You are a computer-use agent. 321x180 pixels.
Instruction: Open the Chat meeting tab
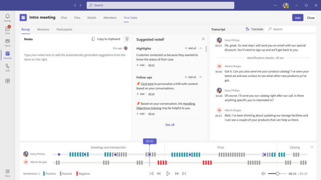(x=64, y=17)
